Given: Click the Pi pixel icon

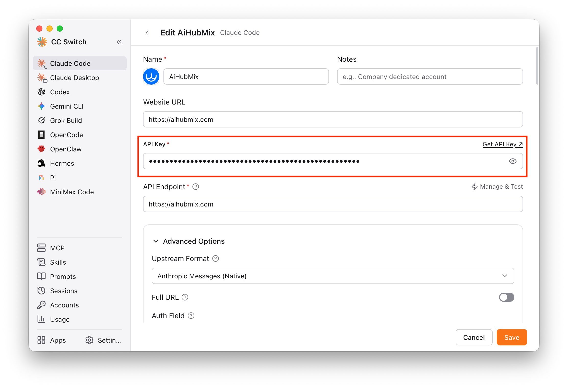Looking at the screenshot, I should click(x=41, y=177).
